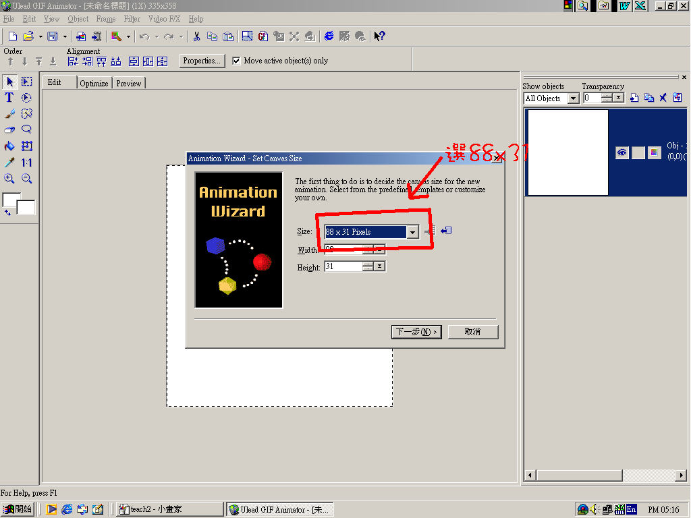691x518 pixels.
Task: Select the ellipse selection tool
Action: [x=26, y=97]
